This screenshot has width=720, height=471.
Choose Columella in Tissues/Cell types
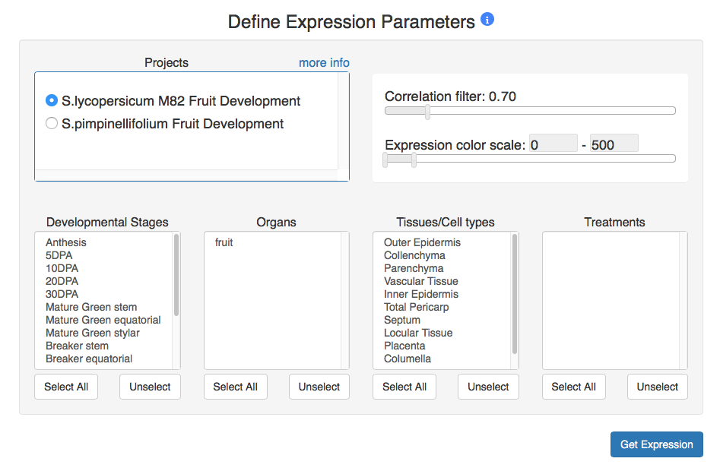pos(408,359)
